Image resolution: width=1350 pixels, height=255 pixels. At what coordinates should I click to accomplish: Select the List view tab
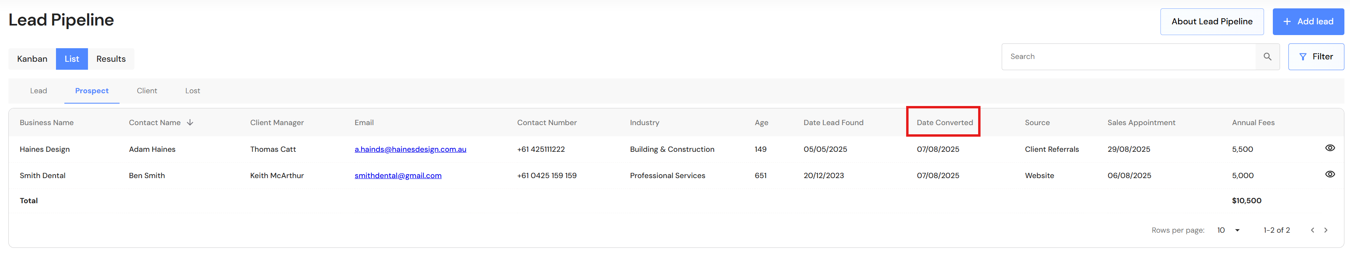click(x=72, y=59)
